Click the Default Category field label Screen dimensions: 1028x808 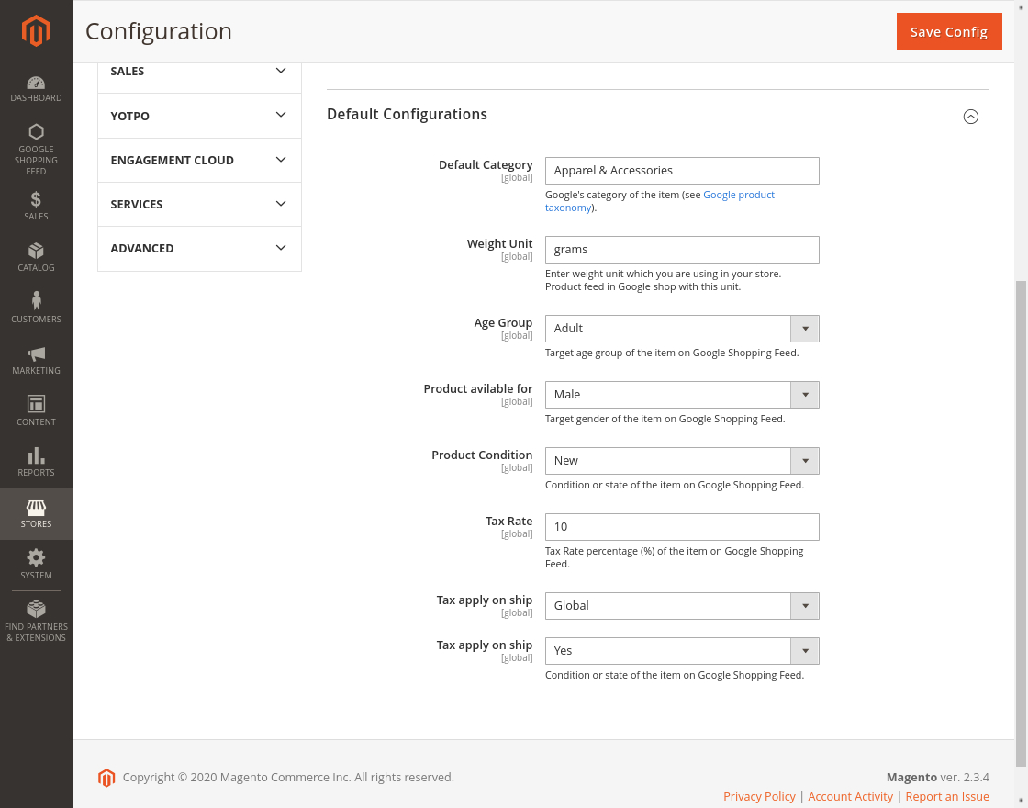pos(486,165)
